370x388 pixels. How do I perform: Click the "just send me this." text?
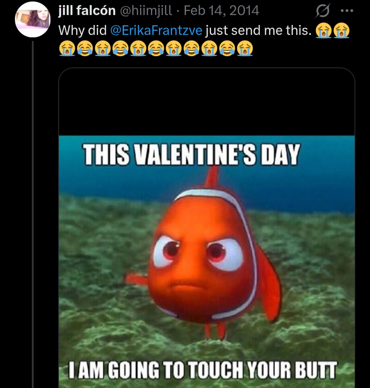tap(258, 31)
